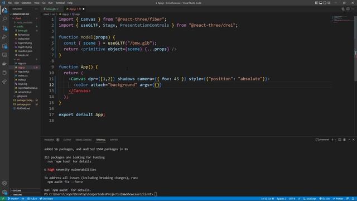Image resolution: width=357 pixels, height=201 pixels.
Task: Collapse the project root folder header
Action: click(x=25, y=14)
